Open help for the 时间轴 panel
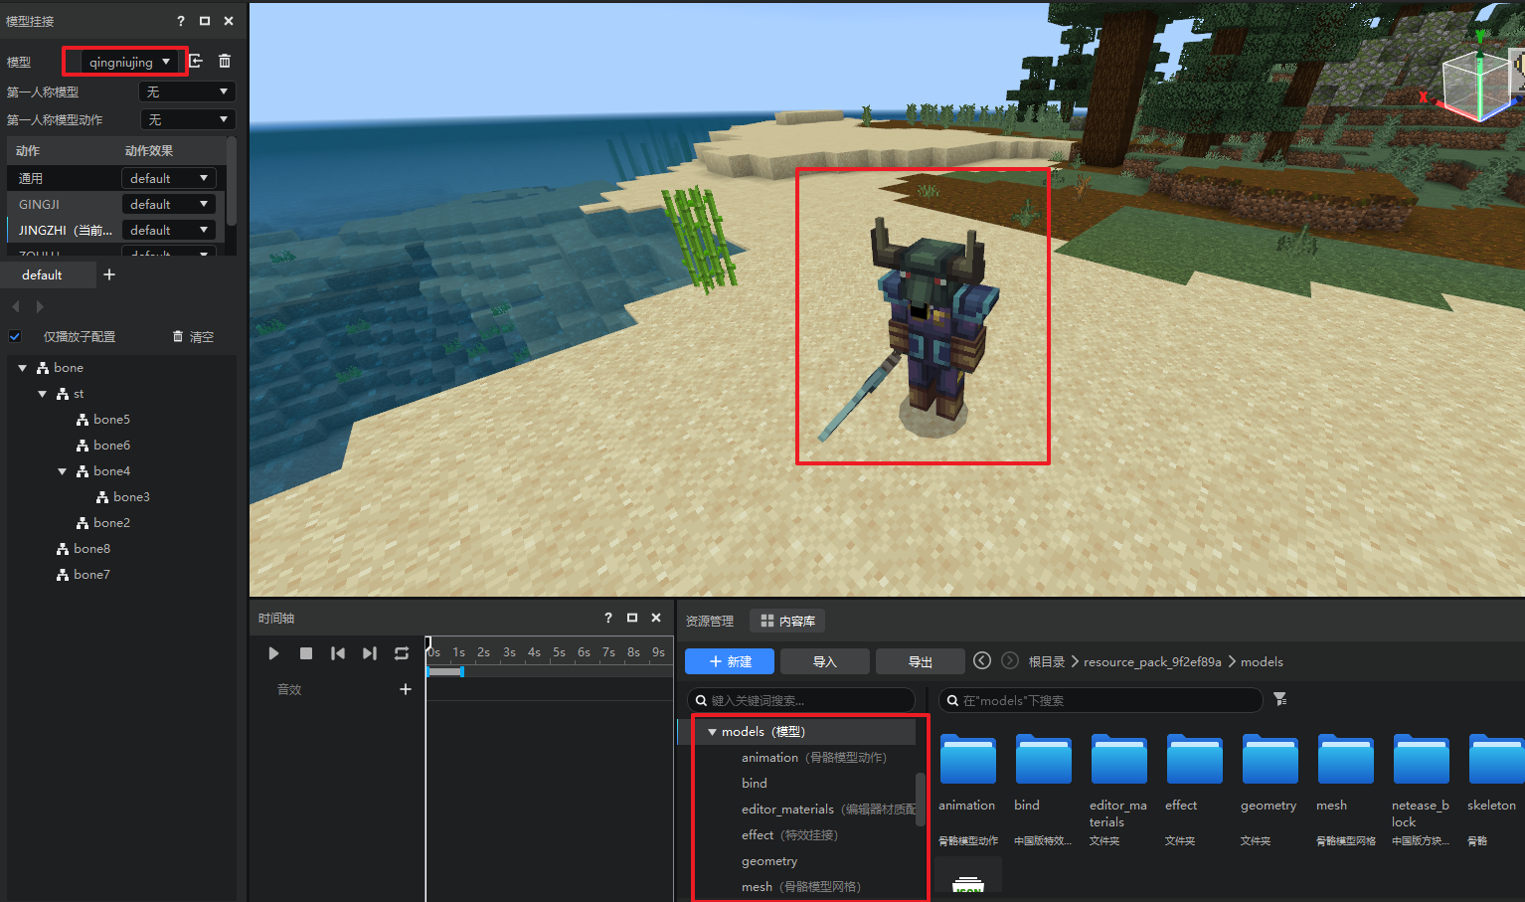The height and width of the screenshot is (902, 1525). (x=608, y=618)
